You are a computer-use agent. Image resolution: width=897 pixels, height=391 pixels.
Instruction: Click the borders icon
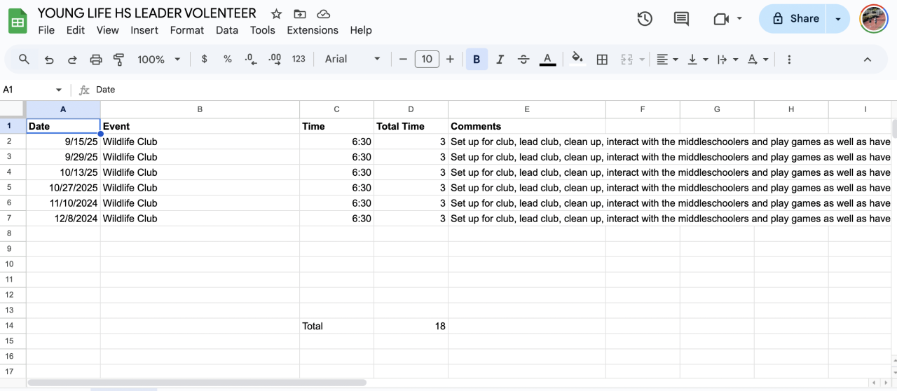(601, 60)
